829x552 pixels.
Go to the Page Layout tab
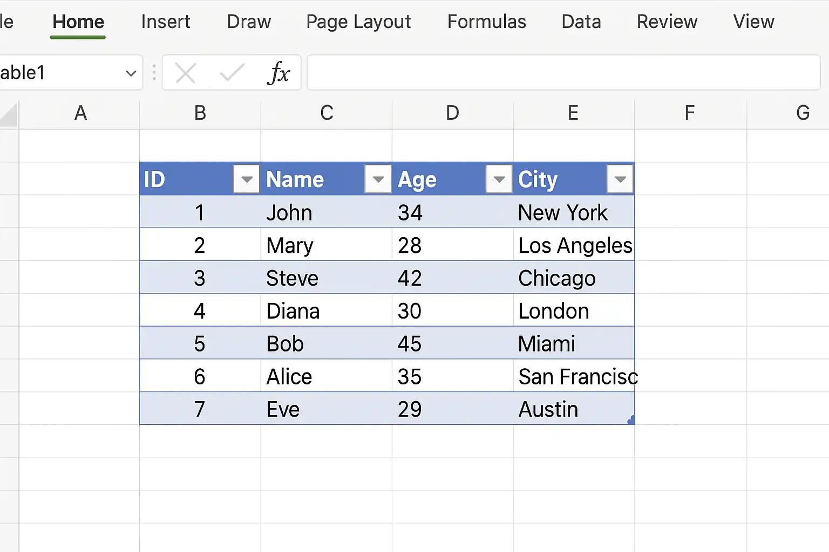point(358,22)
